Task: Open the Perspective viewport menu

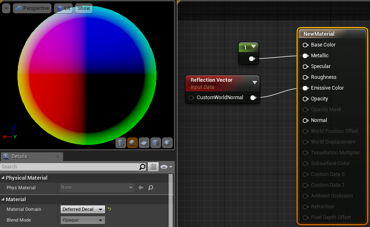Action: (x=32, y=8)
